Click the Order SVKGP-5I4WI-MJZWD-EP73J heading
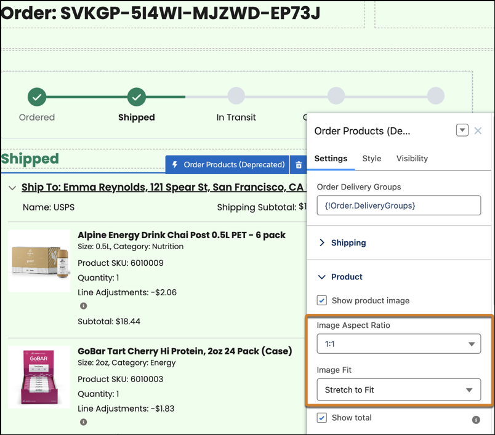 pos(160,14)
